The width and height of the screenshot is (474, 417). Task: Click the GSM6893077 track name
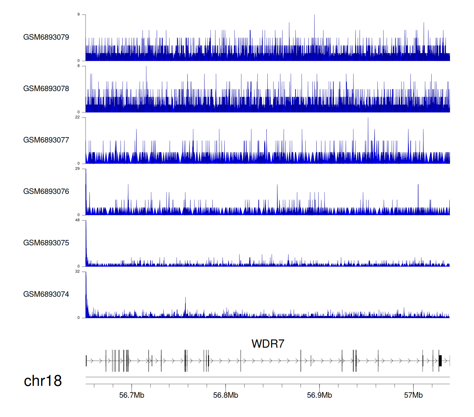(x=46, y=140)
